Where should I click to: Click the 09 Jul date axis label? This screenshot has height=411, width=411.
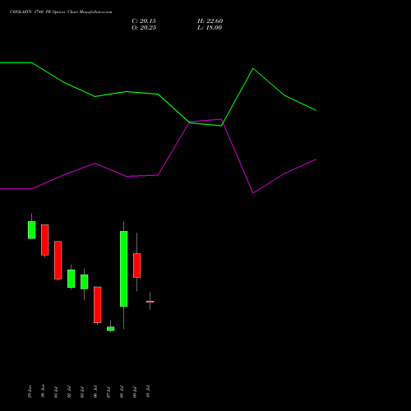[x=135, y=392]
